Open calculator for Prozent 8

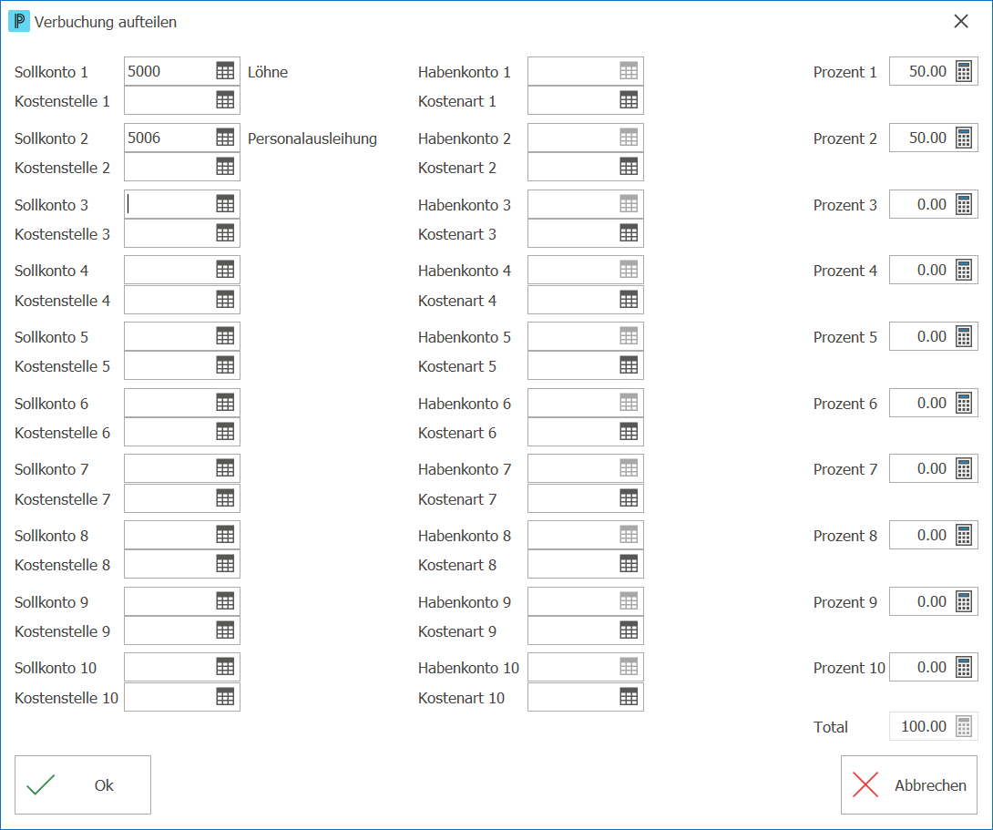click(x=963, y=535)
